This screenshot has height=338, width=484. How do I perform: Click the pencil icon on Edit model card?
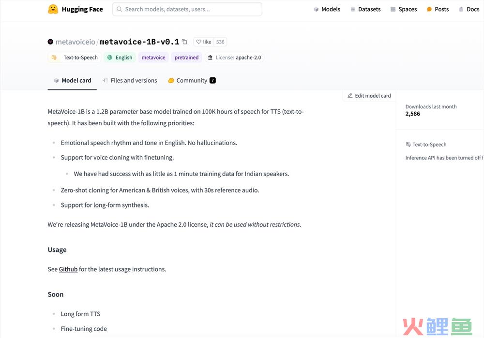click(350, 96)
